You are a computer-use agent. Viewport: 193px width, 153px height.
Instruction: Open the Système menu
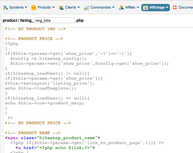[x=16, y=7]
